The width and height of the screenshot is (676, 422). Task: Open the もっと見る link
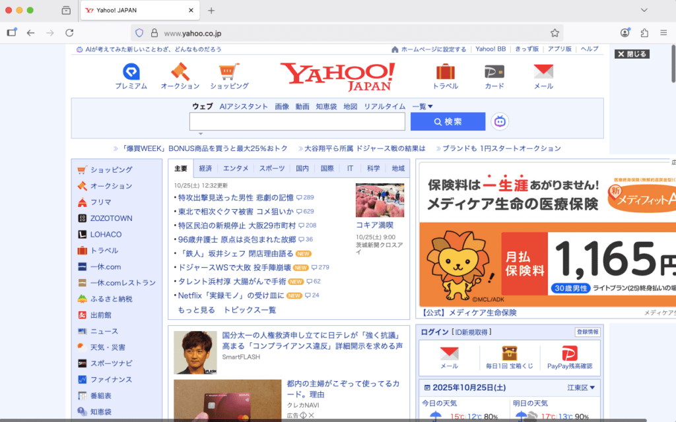pos(197,310)
